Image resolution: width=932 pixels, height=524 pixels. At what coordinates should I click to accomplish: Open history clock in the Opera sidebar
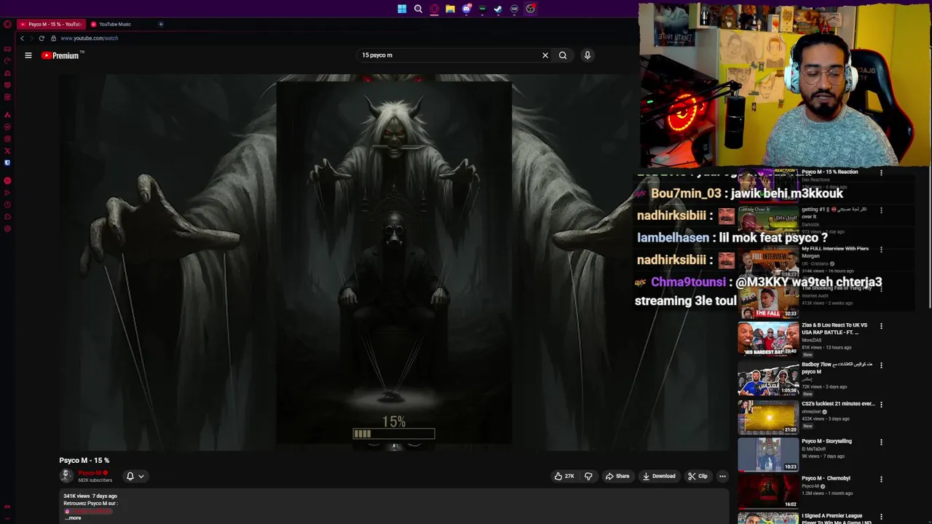coord(7,205)
